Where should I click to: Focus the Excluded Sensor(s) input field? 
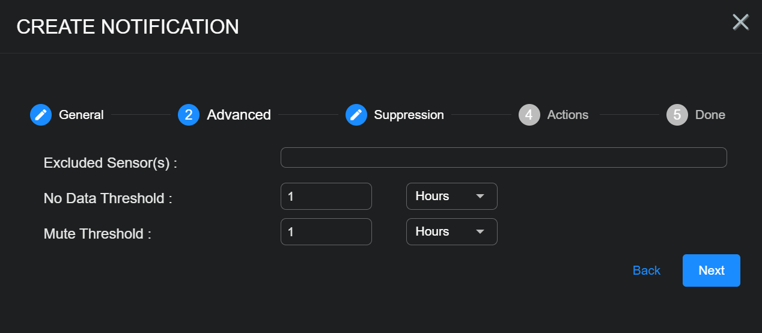(x=504, y=157)
